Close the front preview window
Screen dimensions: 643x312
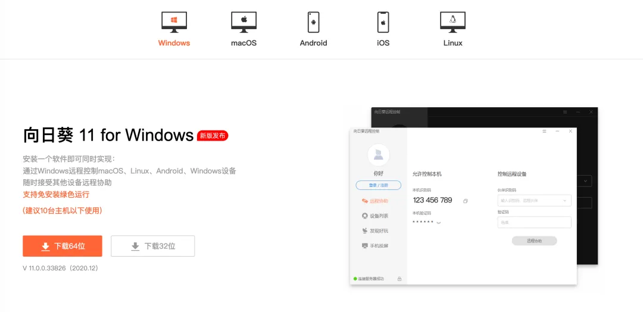(570, 131)
